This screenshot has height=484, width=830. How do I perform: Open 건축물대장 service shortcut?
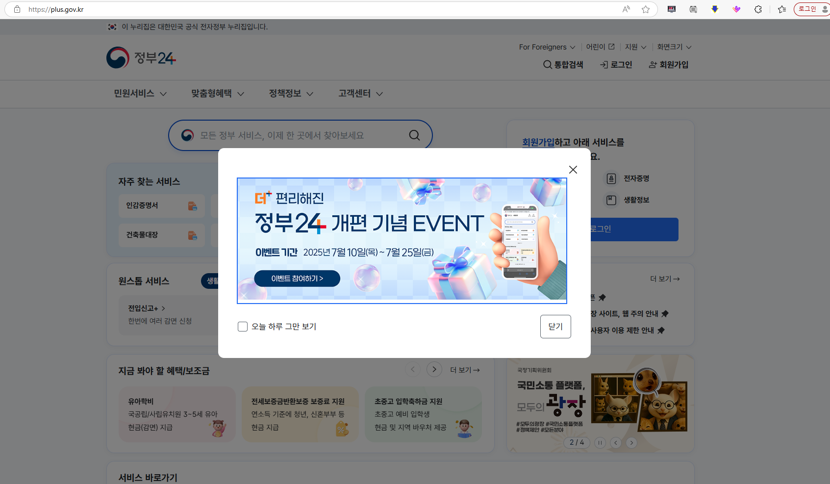pos(162,235)
